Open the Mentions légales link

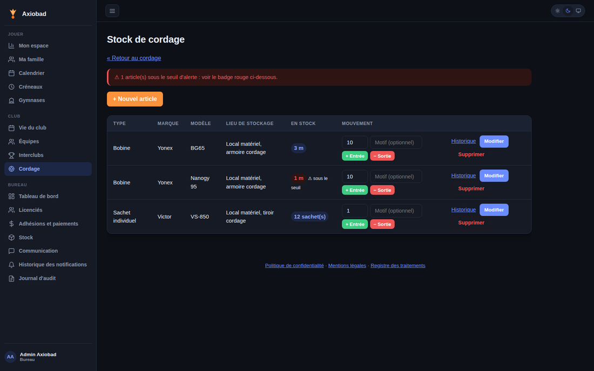tap(347, 265)
